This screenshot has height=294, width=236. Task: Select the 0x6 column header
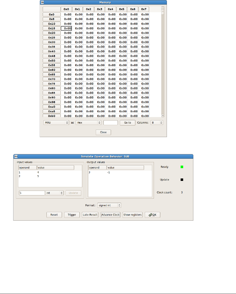(133, 9)
